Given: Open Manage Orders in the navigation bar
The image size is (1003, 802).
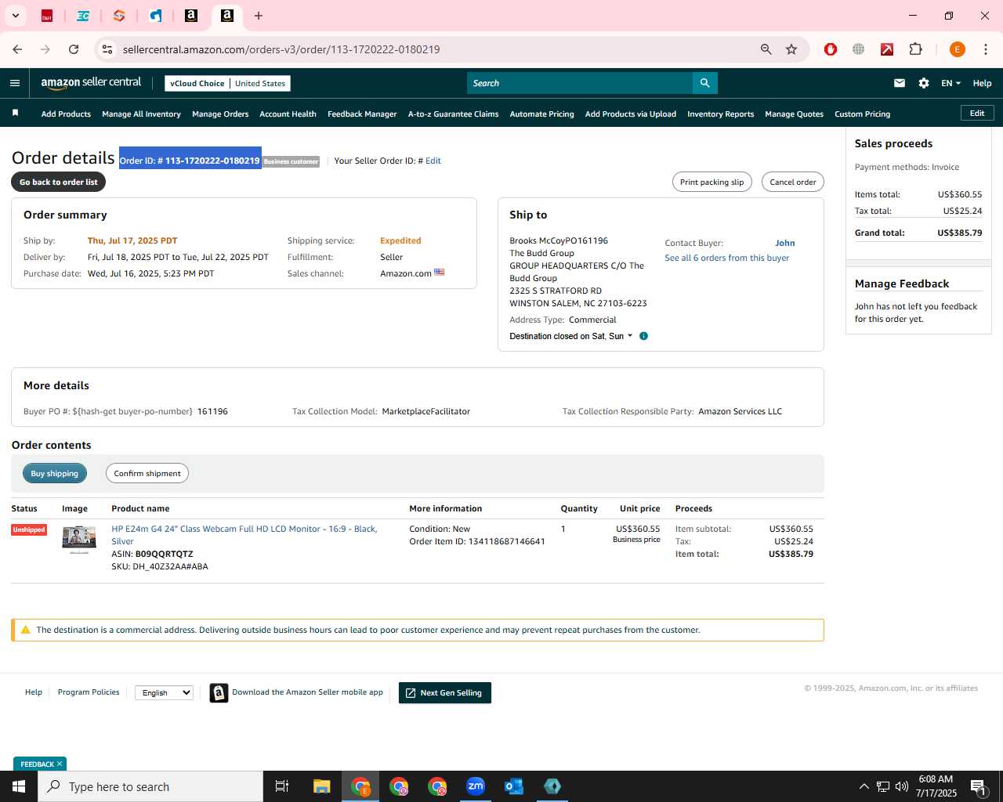Looking at the screenshot, I should (220, 114).
